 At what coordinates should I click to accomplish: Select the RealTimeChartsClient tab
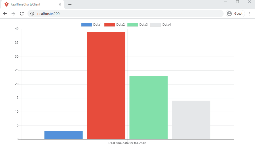pos(29,4)
